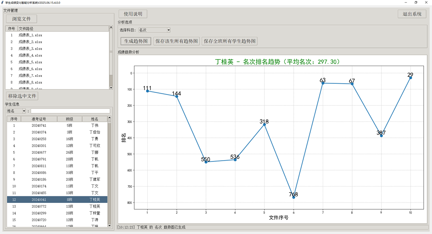Click 保存该生所有趋势图 button
Screen dimensions: 432x234
pos(177,41)
